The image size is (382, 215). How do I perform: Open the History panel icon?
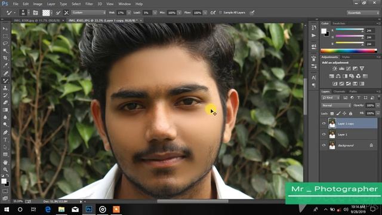click(314, 28)
